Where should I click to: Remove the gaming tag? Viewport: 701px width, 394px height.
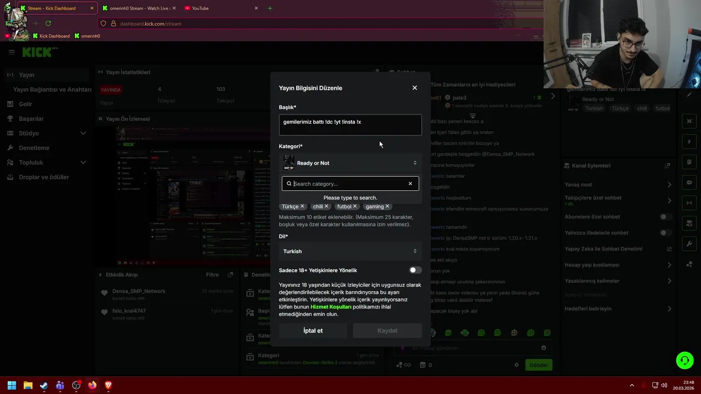coord(387,206)
